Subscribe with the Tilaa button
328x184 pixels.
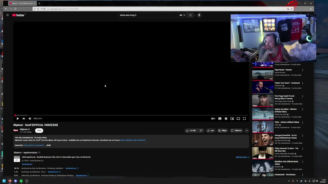(39, 130)
